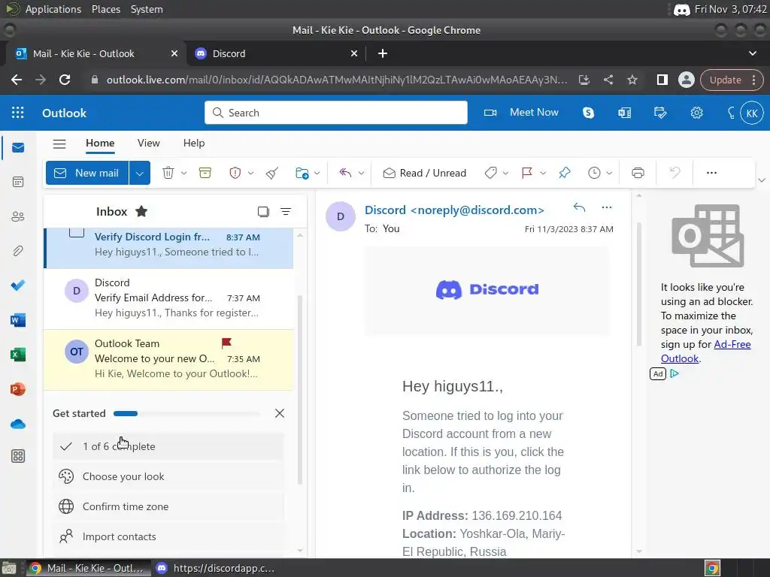Click the Tips lightbulb icon in header

click(x=731, y=113)
